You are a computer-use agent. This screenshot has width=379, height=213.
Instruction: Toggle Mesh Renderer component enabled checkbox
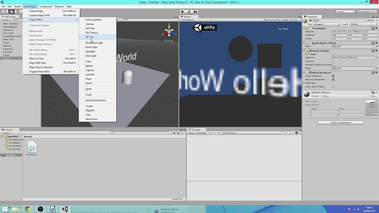pos(310,73)
